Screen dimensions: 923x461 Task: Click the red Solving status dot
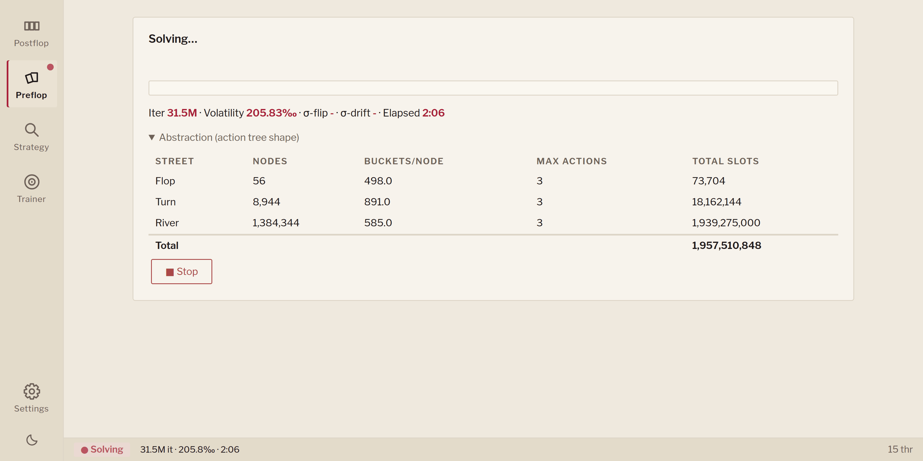[84, 450]
